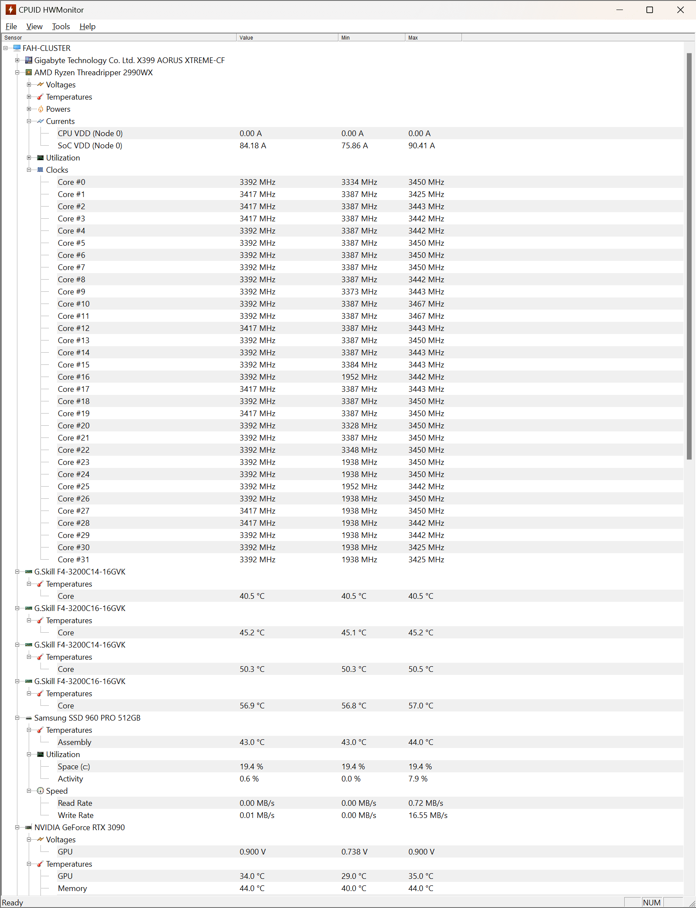Click the SSD Utilization chip icon

coord(40,754)
